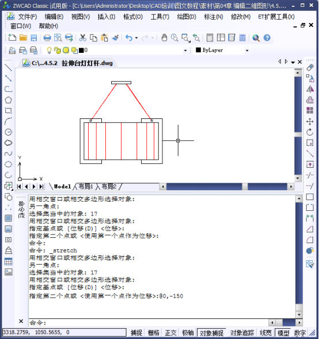Select the Array tool
This screenshot has width=319, height=339.
[310, 110]
